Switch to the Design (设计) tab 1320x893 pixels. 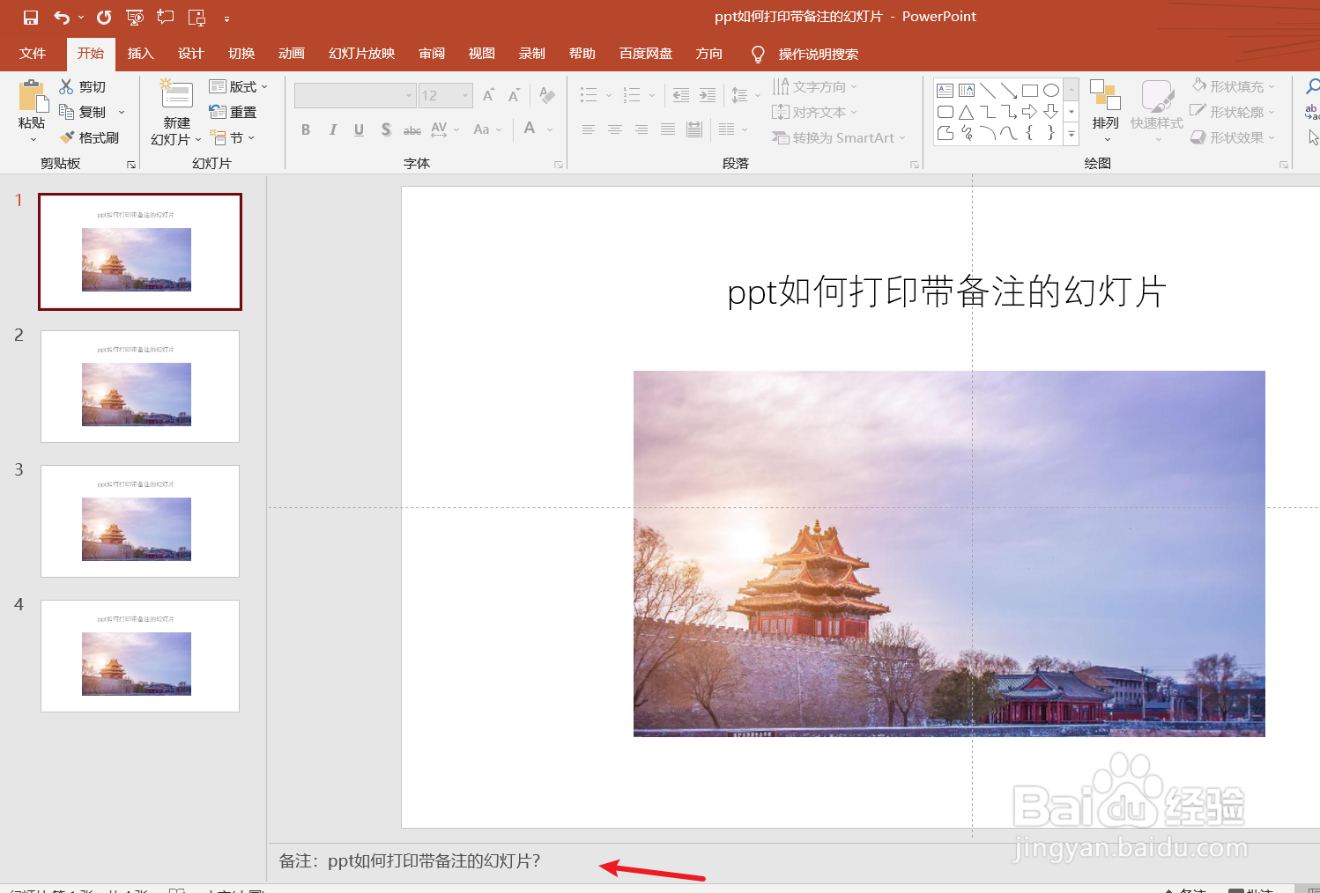coord(191,54)
